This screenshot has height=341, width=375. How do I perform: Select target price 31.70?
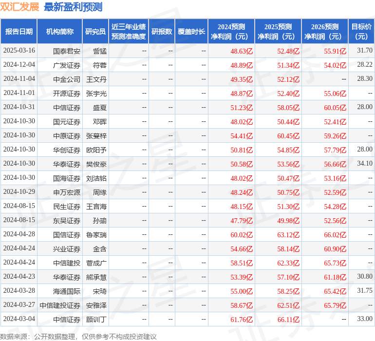(365, 51)
